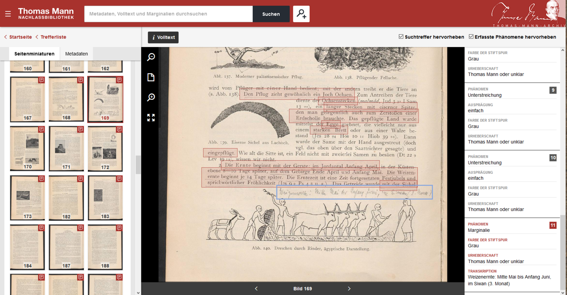Select highlighted word 'eingepflügt.' on page
567x295 pixels.
point(220,153)
